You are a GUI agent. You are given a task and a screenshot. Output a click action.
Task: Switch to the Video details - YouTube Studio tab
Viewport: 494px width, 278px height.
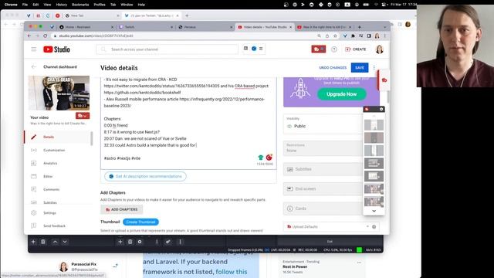[264, 27]
